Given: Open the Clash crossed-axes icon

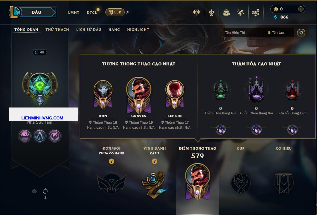Looking at the screenshot, I should (x=196, y=13).
